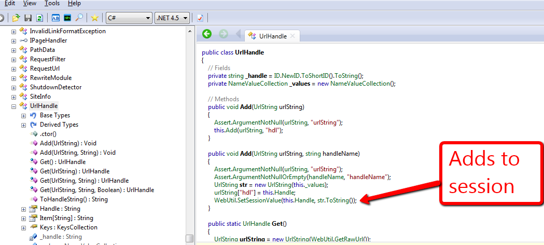This screenshot has width=544, height=245.
Task: Expand the Base Types node
Action: (23, 115)
